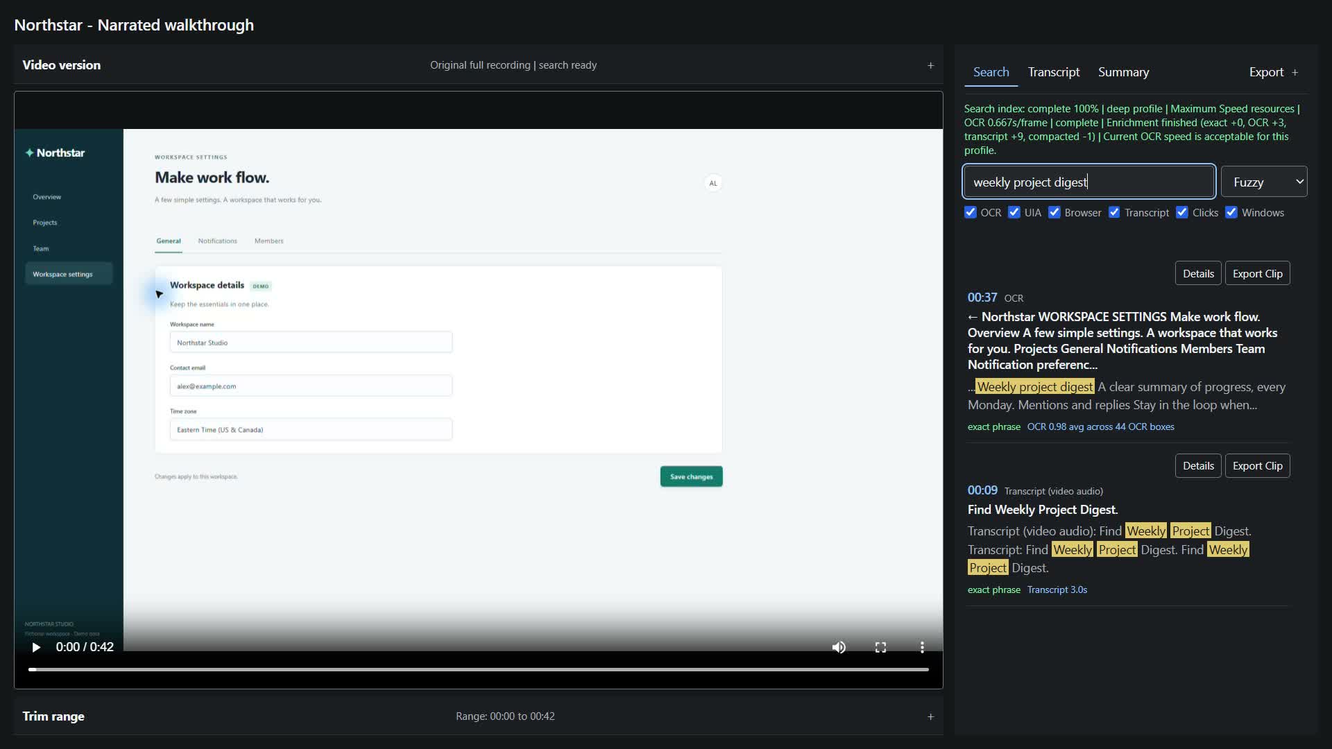Click Projects in the video sidebar
Screen dimensions: 1332x749
pyautogui.click(x=45, y=223)
